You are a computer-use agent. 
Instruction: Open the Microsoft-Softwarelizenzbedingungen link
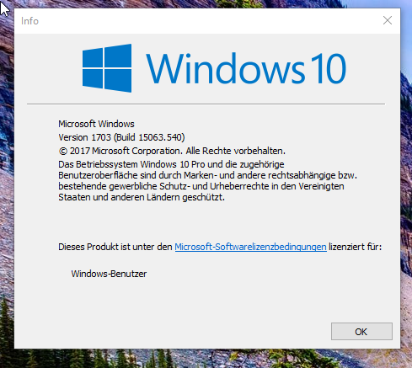click(250, 247)
